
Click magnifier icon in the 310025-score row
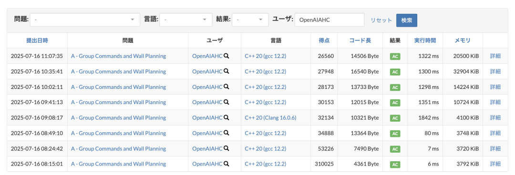coord(227,164)
